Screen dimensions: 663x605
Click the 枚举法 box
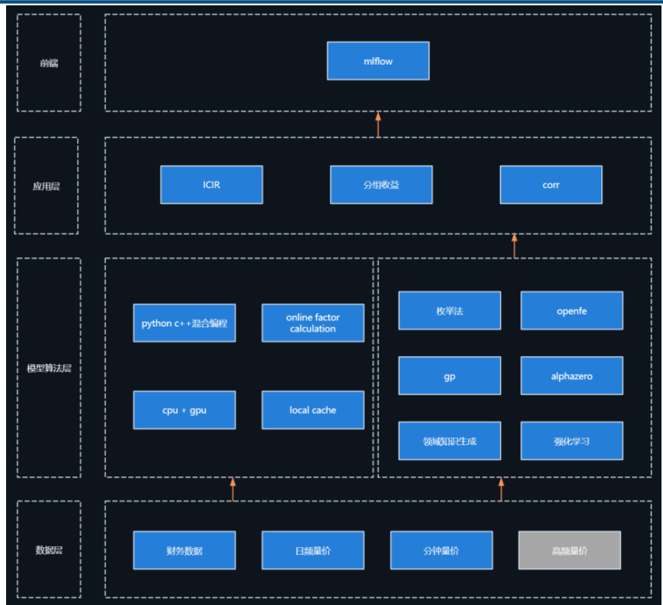(450, 310)
